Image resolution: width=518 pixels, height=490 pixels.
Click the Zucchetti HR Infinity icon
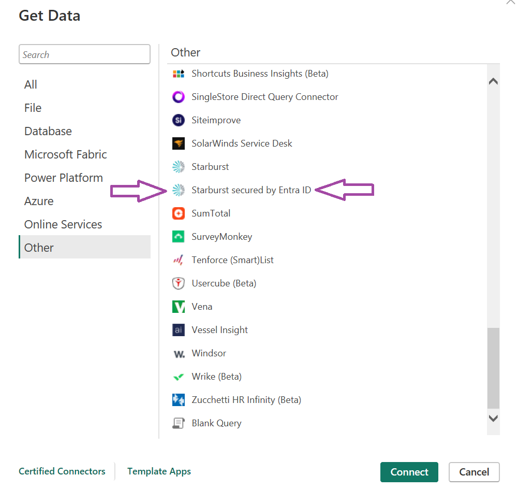[179, 400]
